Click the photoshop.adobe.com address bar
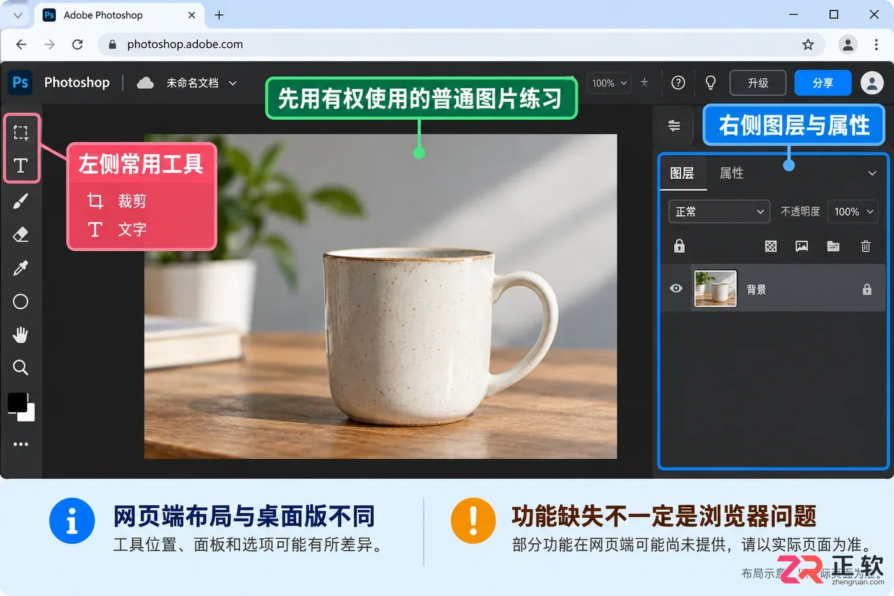Viewport: 894px width, 596px height. 461,44
